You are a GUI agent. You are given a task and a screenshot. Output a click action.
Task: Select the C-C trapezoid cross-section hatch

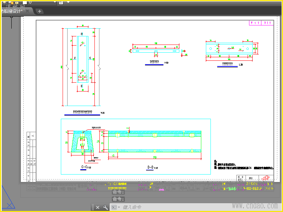coord(82,142)
